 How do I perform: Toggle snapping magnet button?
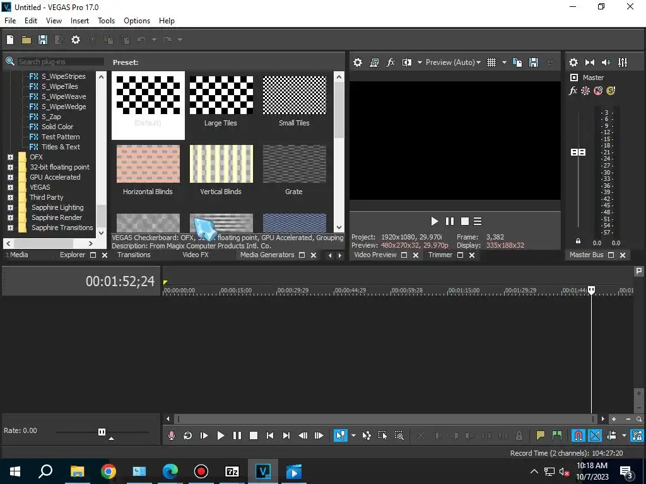coord(578,435)
